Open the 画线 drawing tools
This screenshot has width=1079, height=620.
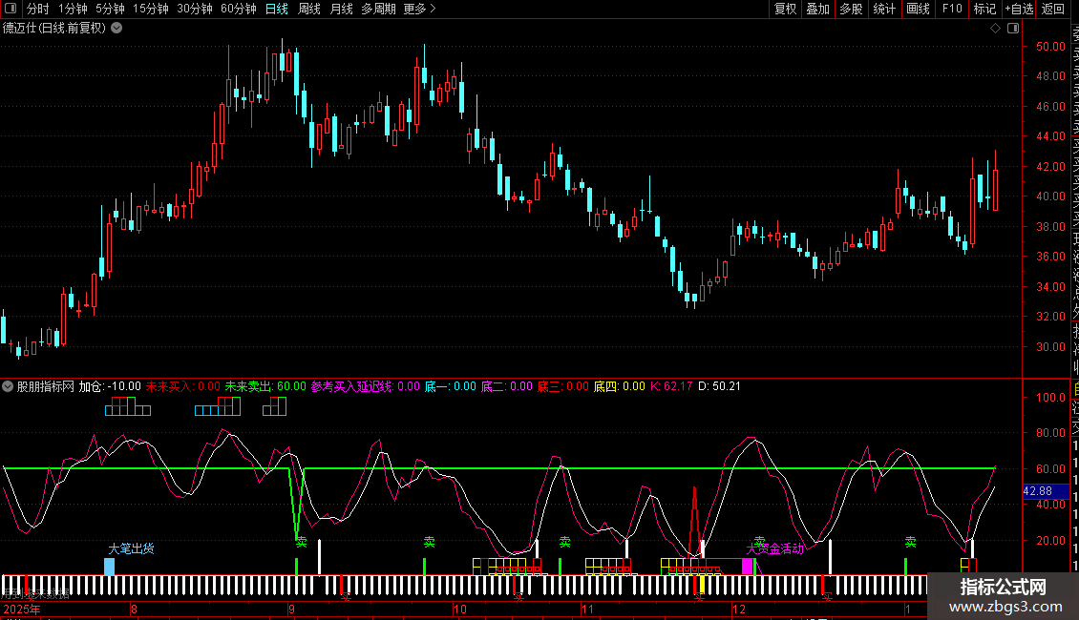coord(918,10)
